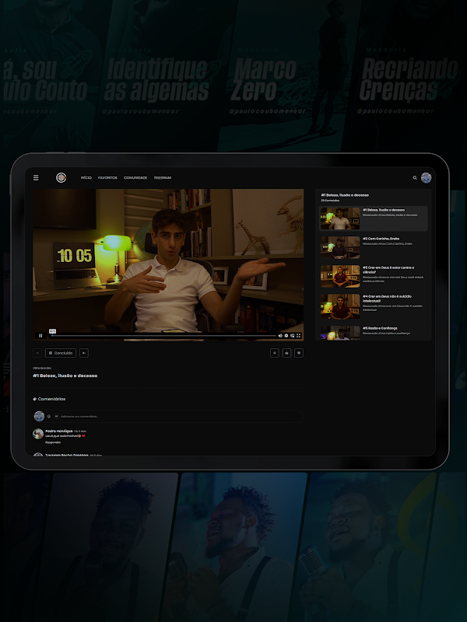
Task: Click lesson title below the video
Action: 65,376
